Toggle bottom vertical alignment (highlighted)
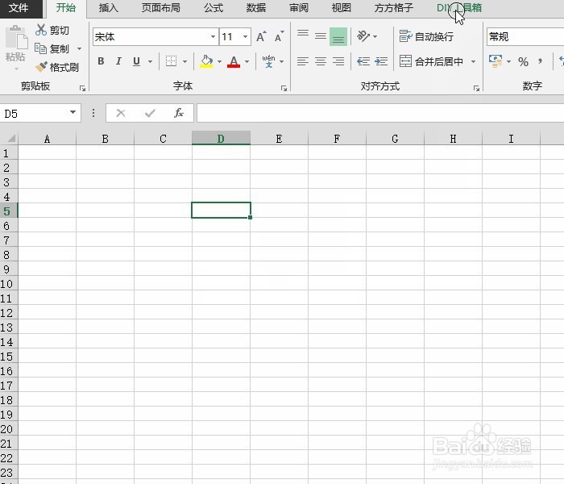 pyautogui.click(x=338, y=37)
